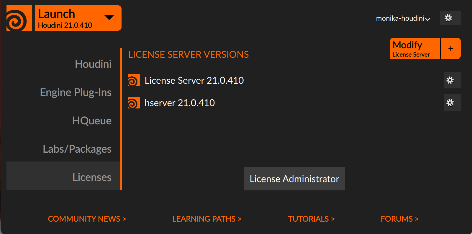Launch Houdini 21.0.410
The image size is (472, 234).
pos(66,18)
